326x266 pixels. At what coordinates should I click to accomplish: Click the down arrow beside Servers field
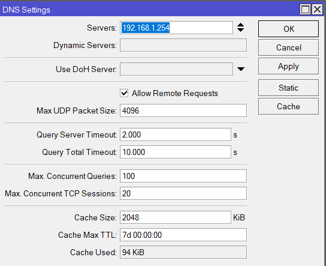point(240,30)
